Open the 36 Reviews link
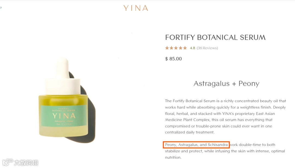This screenshot has height=168, width=295. (207, 48)
